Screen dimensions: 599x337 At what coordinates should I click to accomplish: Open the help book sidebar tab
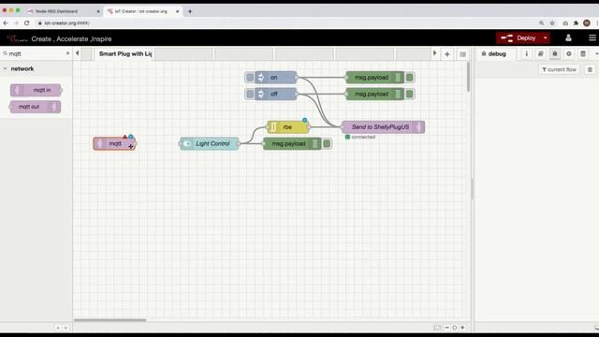point(541,54)
